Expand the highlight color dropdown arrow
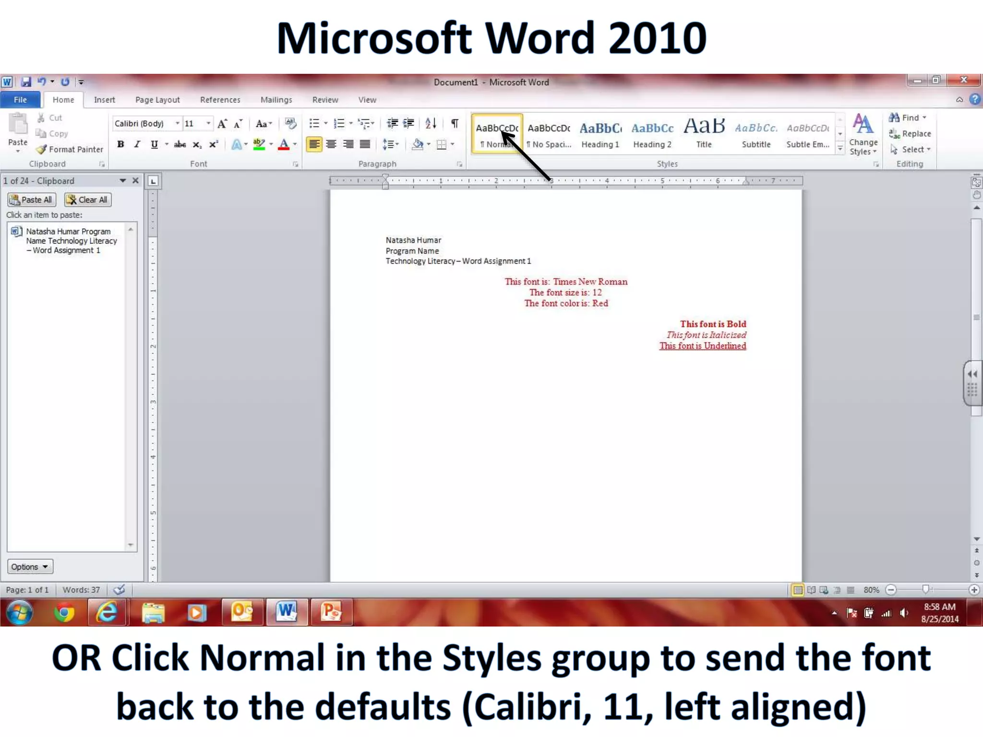 point(271,144)
